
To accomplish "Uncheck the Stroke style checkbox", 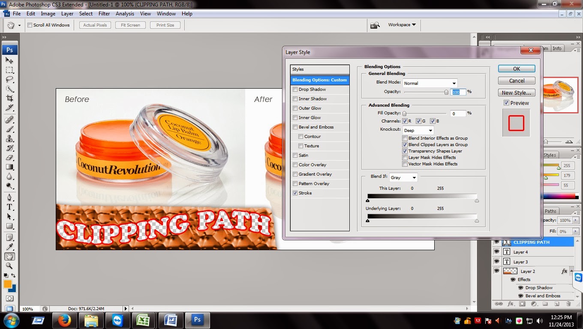I will tap(295, 193).
